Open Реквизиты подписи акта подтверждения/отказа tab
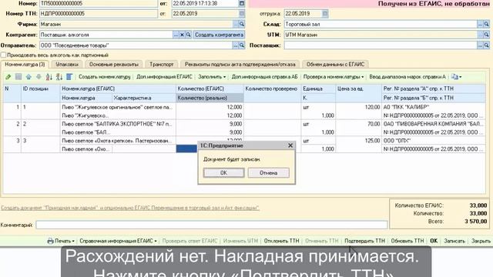The height and width of the screenshot is (277, 493). (240, 65)
